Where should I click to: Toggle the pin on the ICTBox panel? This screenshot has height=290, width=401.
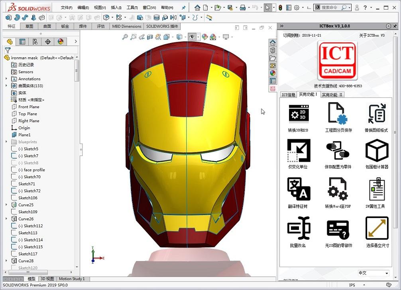tap(395, 26)
